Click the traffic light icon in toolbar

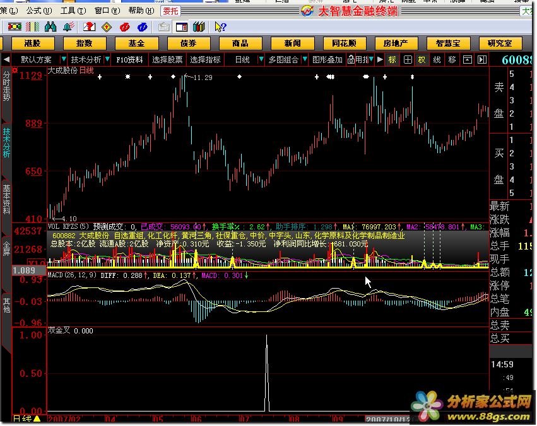15,26
